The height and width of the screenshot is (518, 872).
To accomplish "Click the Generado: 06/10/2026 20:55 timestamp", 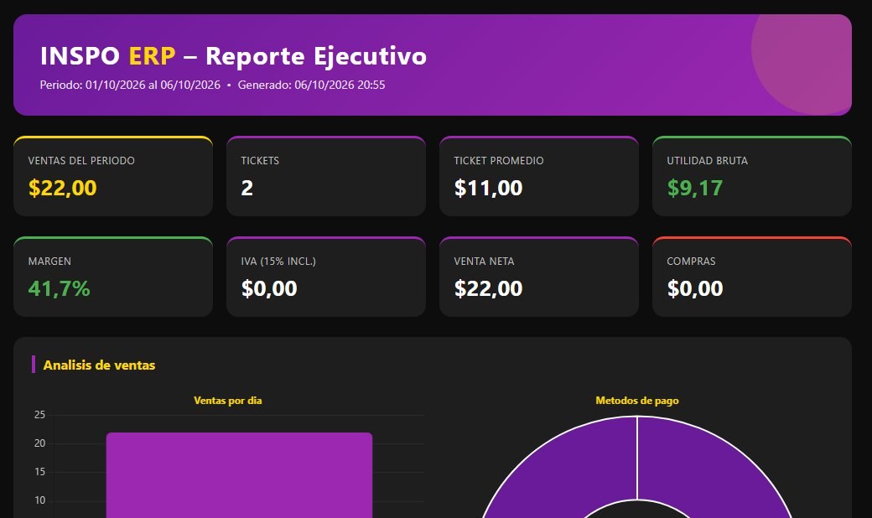I will [x=311, y=85].
